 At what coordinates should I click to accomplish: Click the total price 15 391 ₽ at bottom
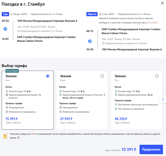tap(129, 149)
